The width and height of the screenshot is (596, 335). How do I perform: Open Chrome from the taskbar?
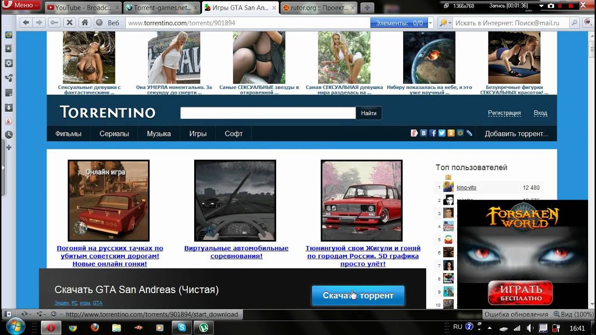(73, 328)
